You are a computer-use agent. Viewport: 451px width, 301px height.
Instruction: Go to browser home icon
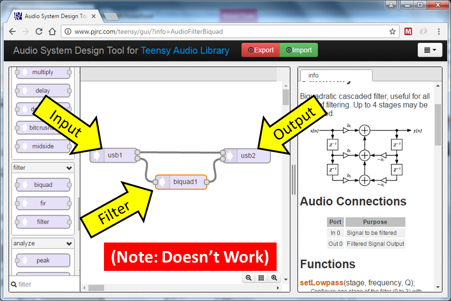click(x=52, y=31)
